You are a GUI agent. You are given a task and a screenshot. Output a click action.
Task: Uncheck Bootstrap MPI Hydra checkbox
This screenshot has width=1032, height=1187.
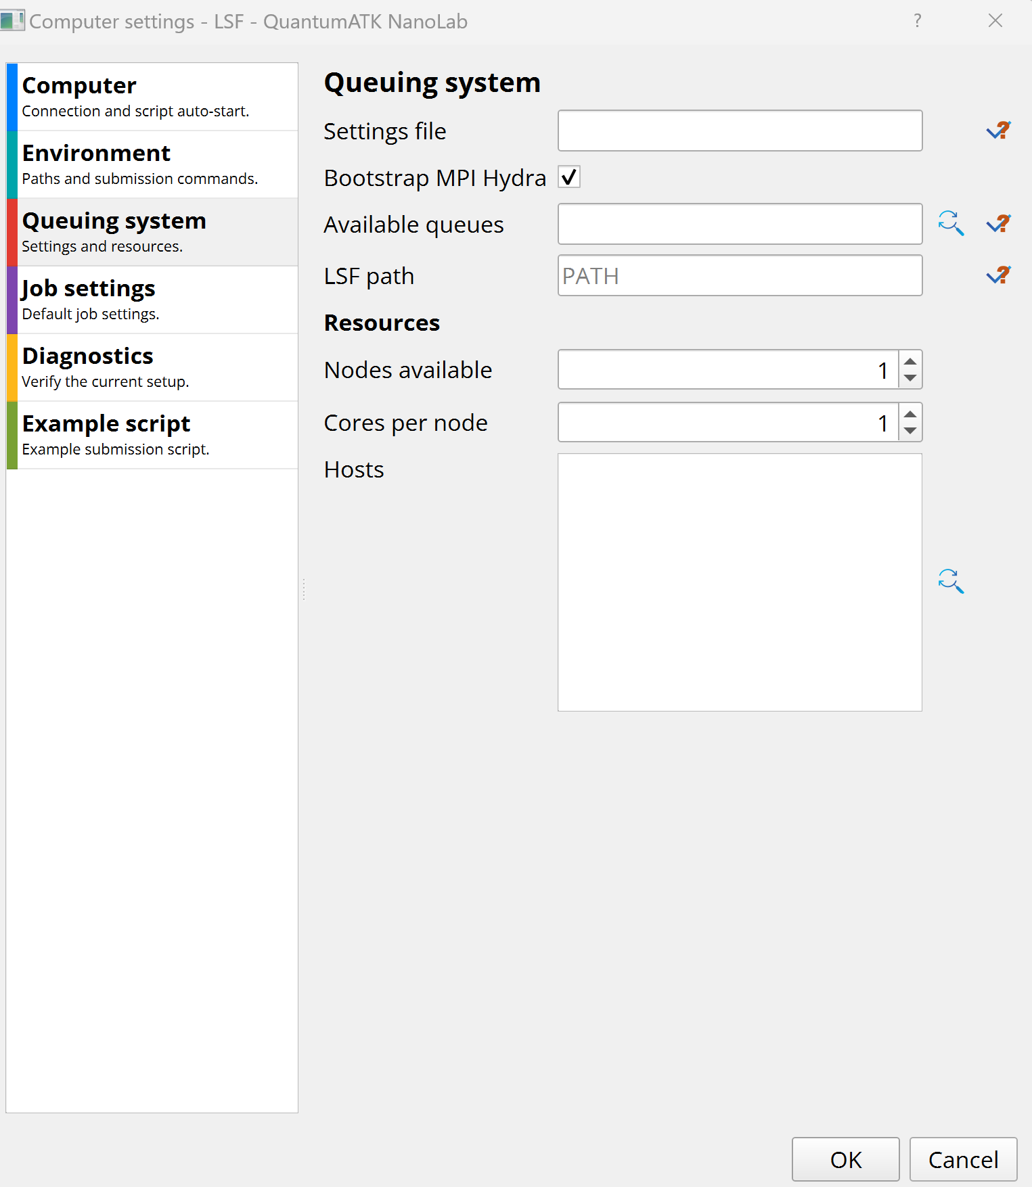[x=569, y=177]
